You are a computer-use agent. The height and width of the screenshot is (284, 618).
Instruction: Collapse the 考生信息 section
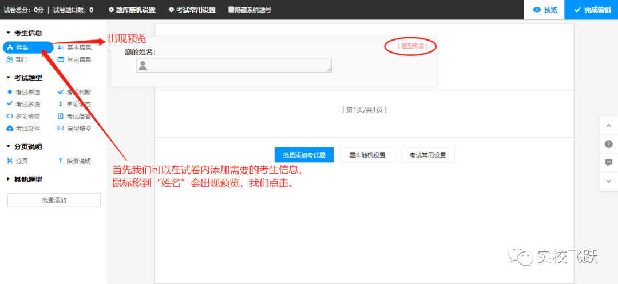[25, 34]
